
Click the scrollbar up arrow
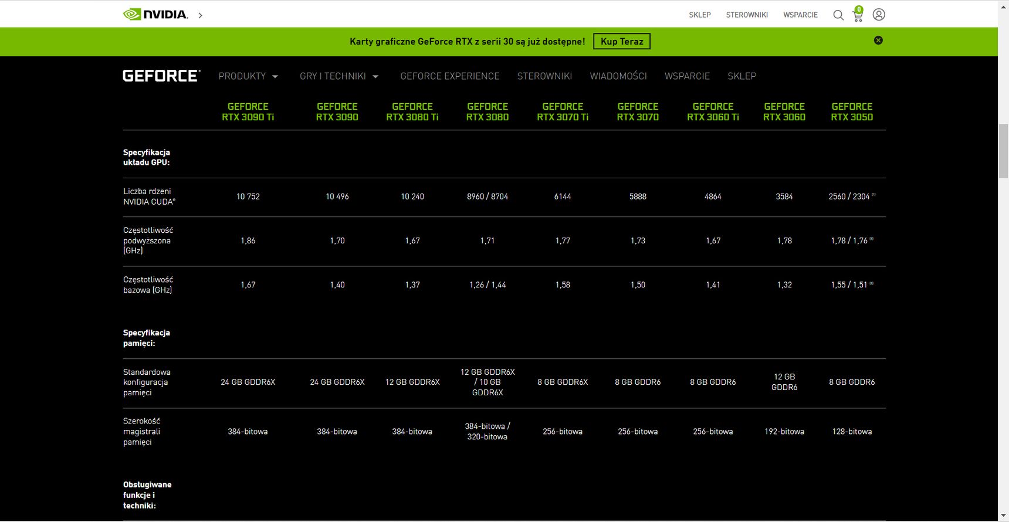pyautogui.click(x=1003, y=6)
